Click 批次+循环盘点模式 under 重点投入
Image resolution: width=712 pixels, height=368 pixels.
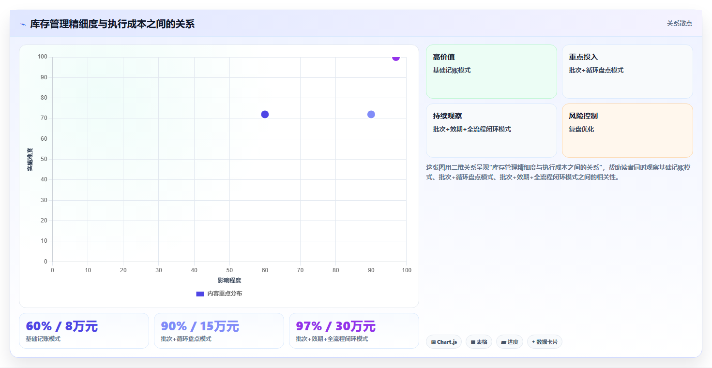(x=596, y=70)
